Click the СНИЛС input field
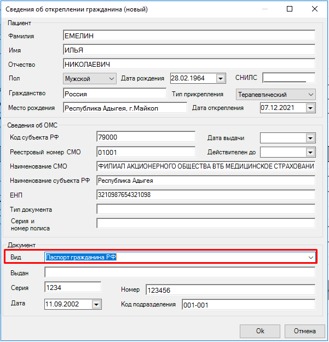This screenshot has height=342, width=329. [x=288, y=78]
